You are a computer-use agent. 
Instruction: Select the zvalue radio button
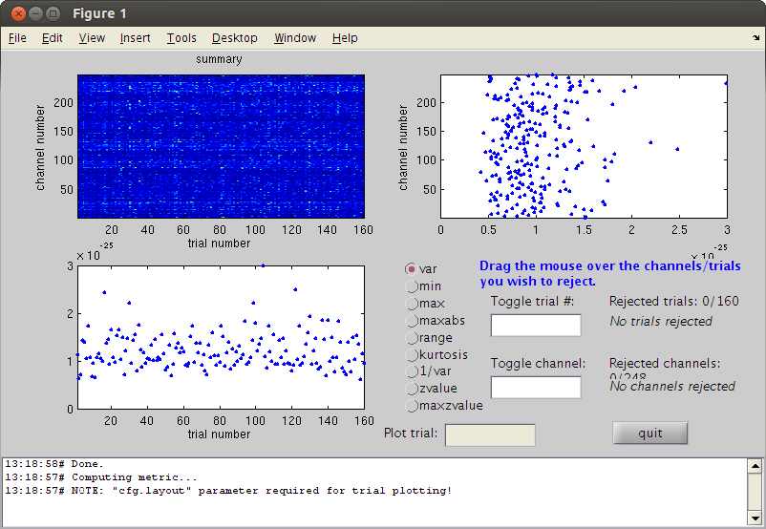412,389
